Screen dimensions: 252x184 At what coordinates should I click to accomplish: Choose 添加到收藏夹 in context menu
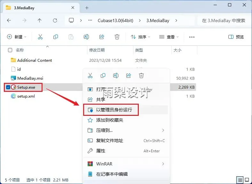pyautogui.click(x=126, y=120)
